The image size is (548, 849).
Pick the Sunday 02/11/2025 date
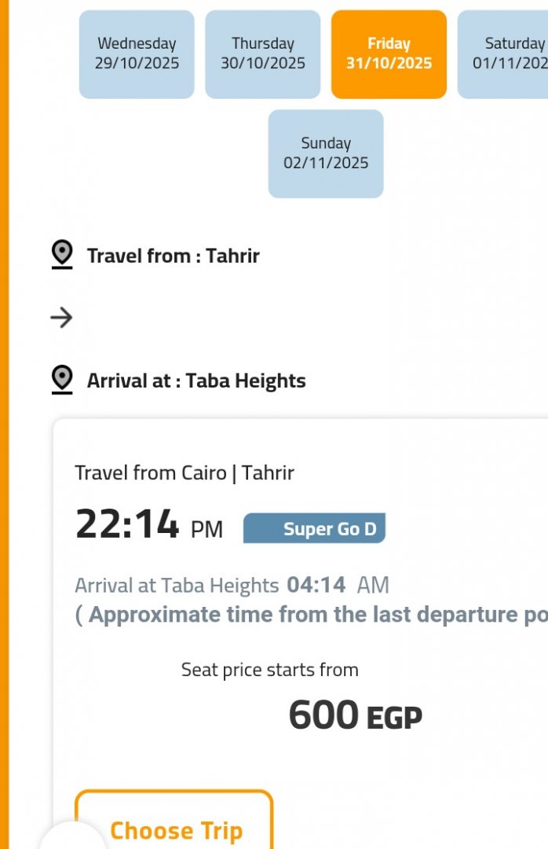tap(326, 153)
